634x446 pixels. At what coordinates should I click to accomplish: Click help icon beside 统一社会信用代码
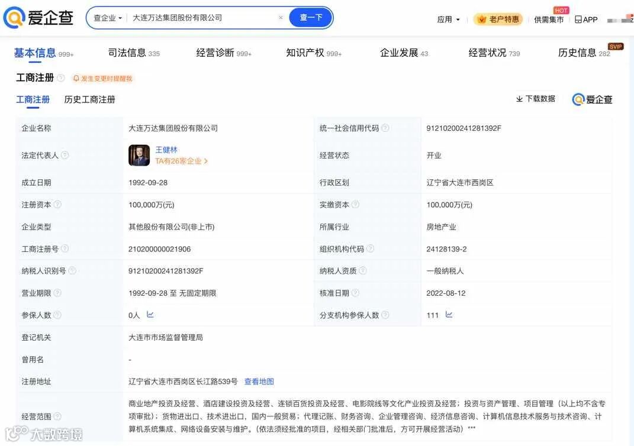click(385, 128)
